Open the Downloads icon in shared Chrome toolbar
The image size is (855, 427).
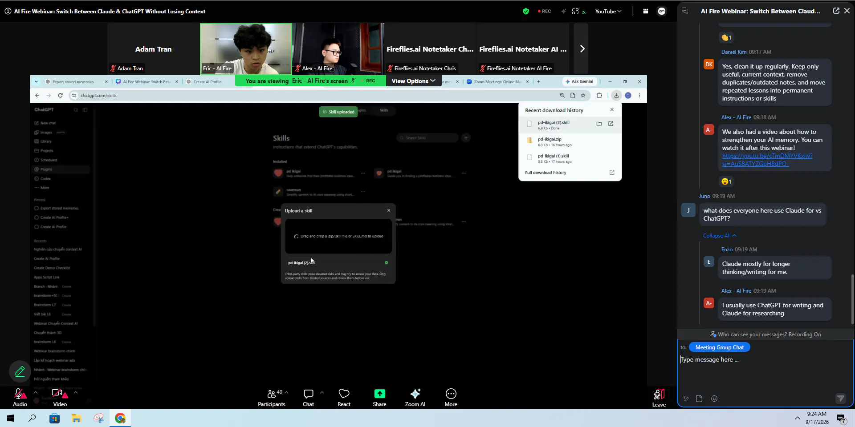pos(616,95)
